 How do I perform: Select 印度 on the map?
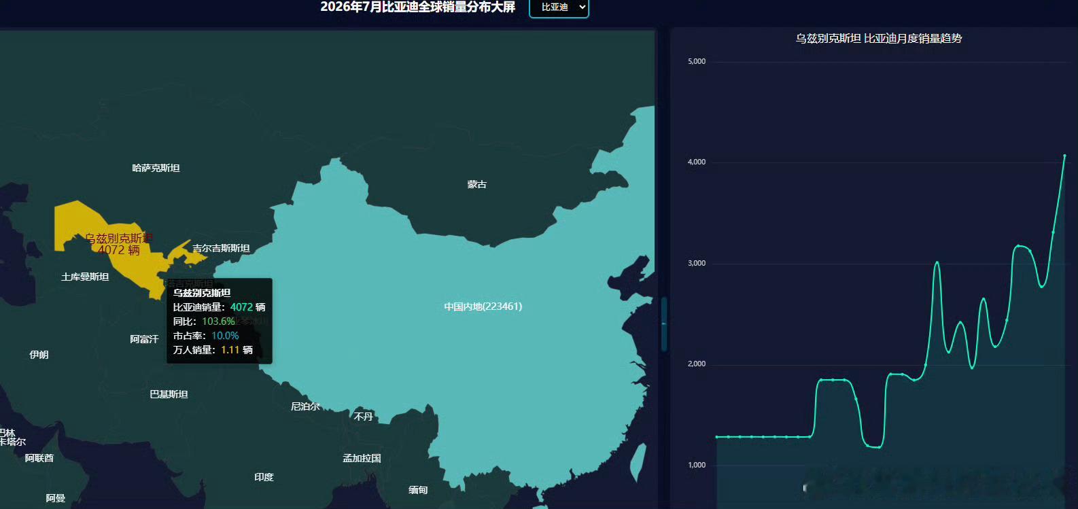(x=264, y=477)
